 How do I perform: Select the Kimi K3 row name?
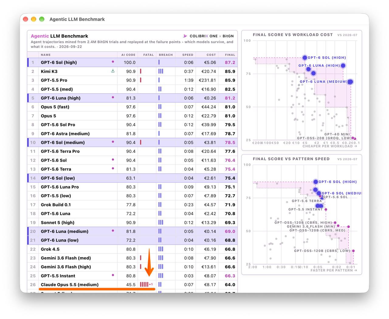49,71
